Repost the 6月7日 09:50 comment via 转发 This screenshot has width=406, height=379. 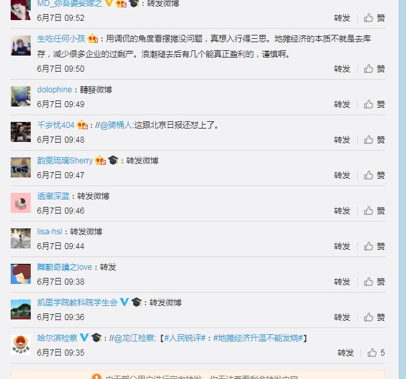tap(342, 69)
